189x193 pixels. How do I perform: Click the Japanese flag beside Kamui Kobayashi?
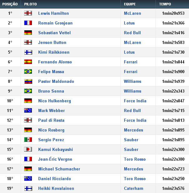point(28,149)
